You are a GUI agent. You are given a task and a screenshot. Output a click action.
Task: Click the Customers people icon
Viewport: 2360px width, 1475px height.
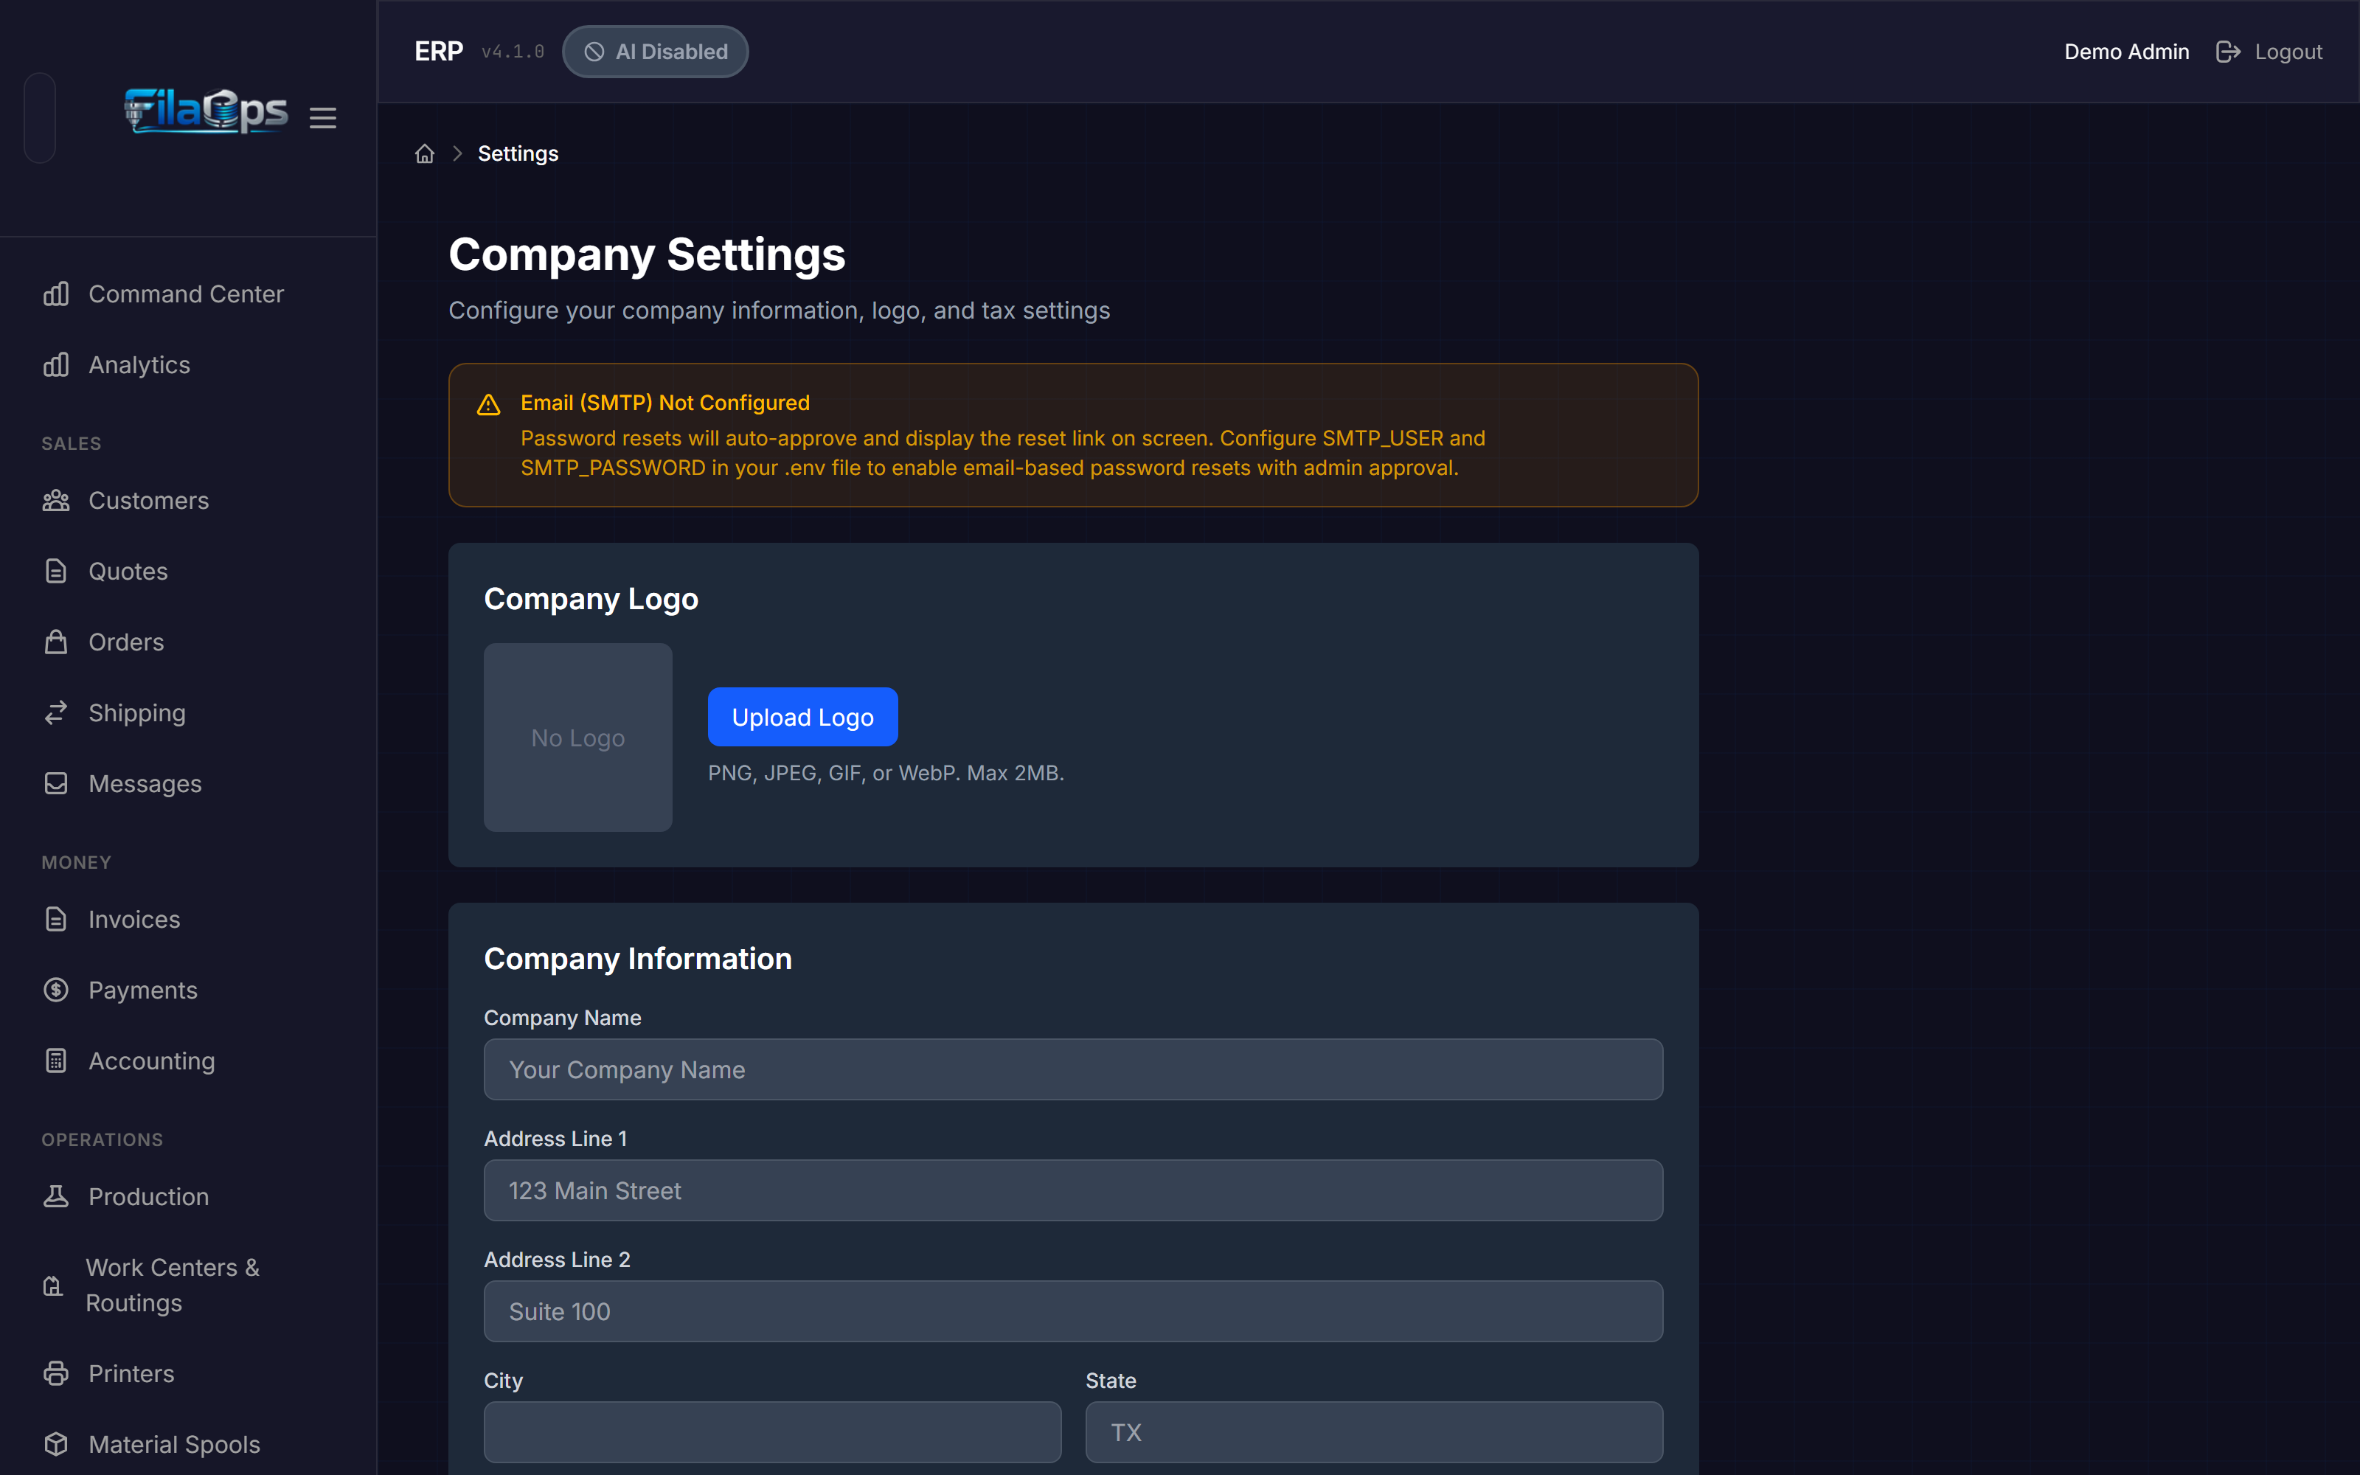point(55,501)
